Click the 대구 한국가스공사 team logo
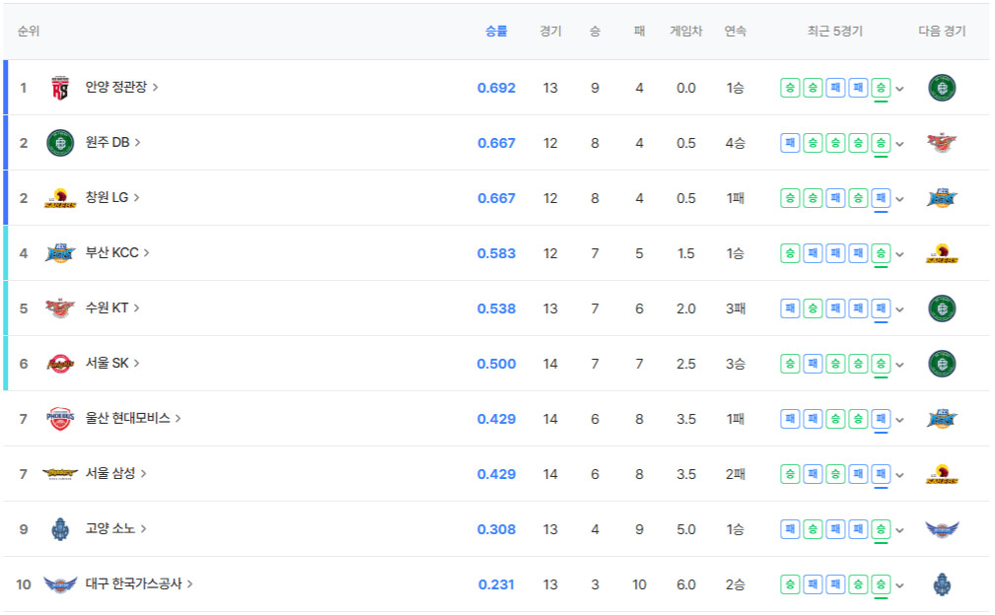Image resolution: width=995 pixels, height=615 pixels. [60, 583]
